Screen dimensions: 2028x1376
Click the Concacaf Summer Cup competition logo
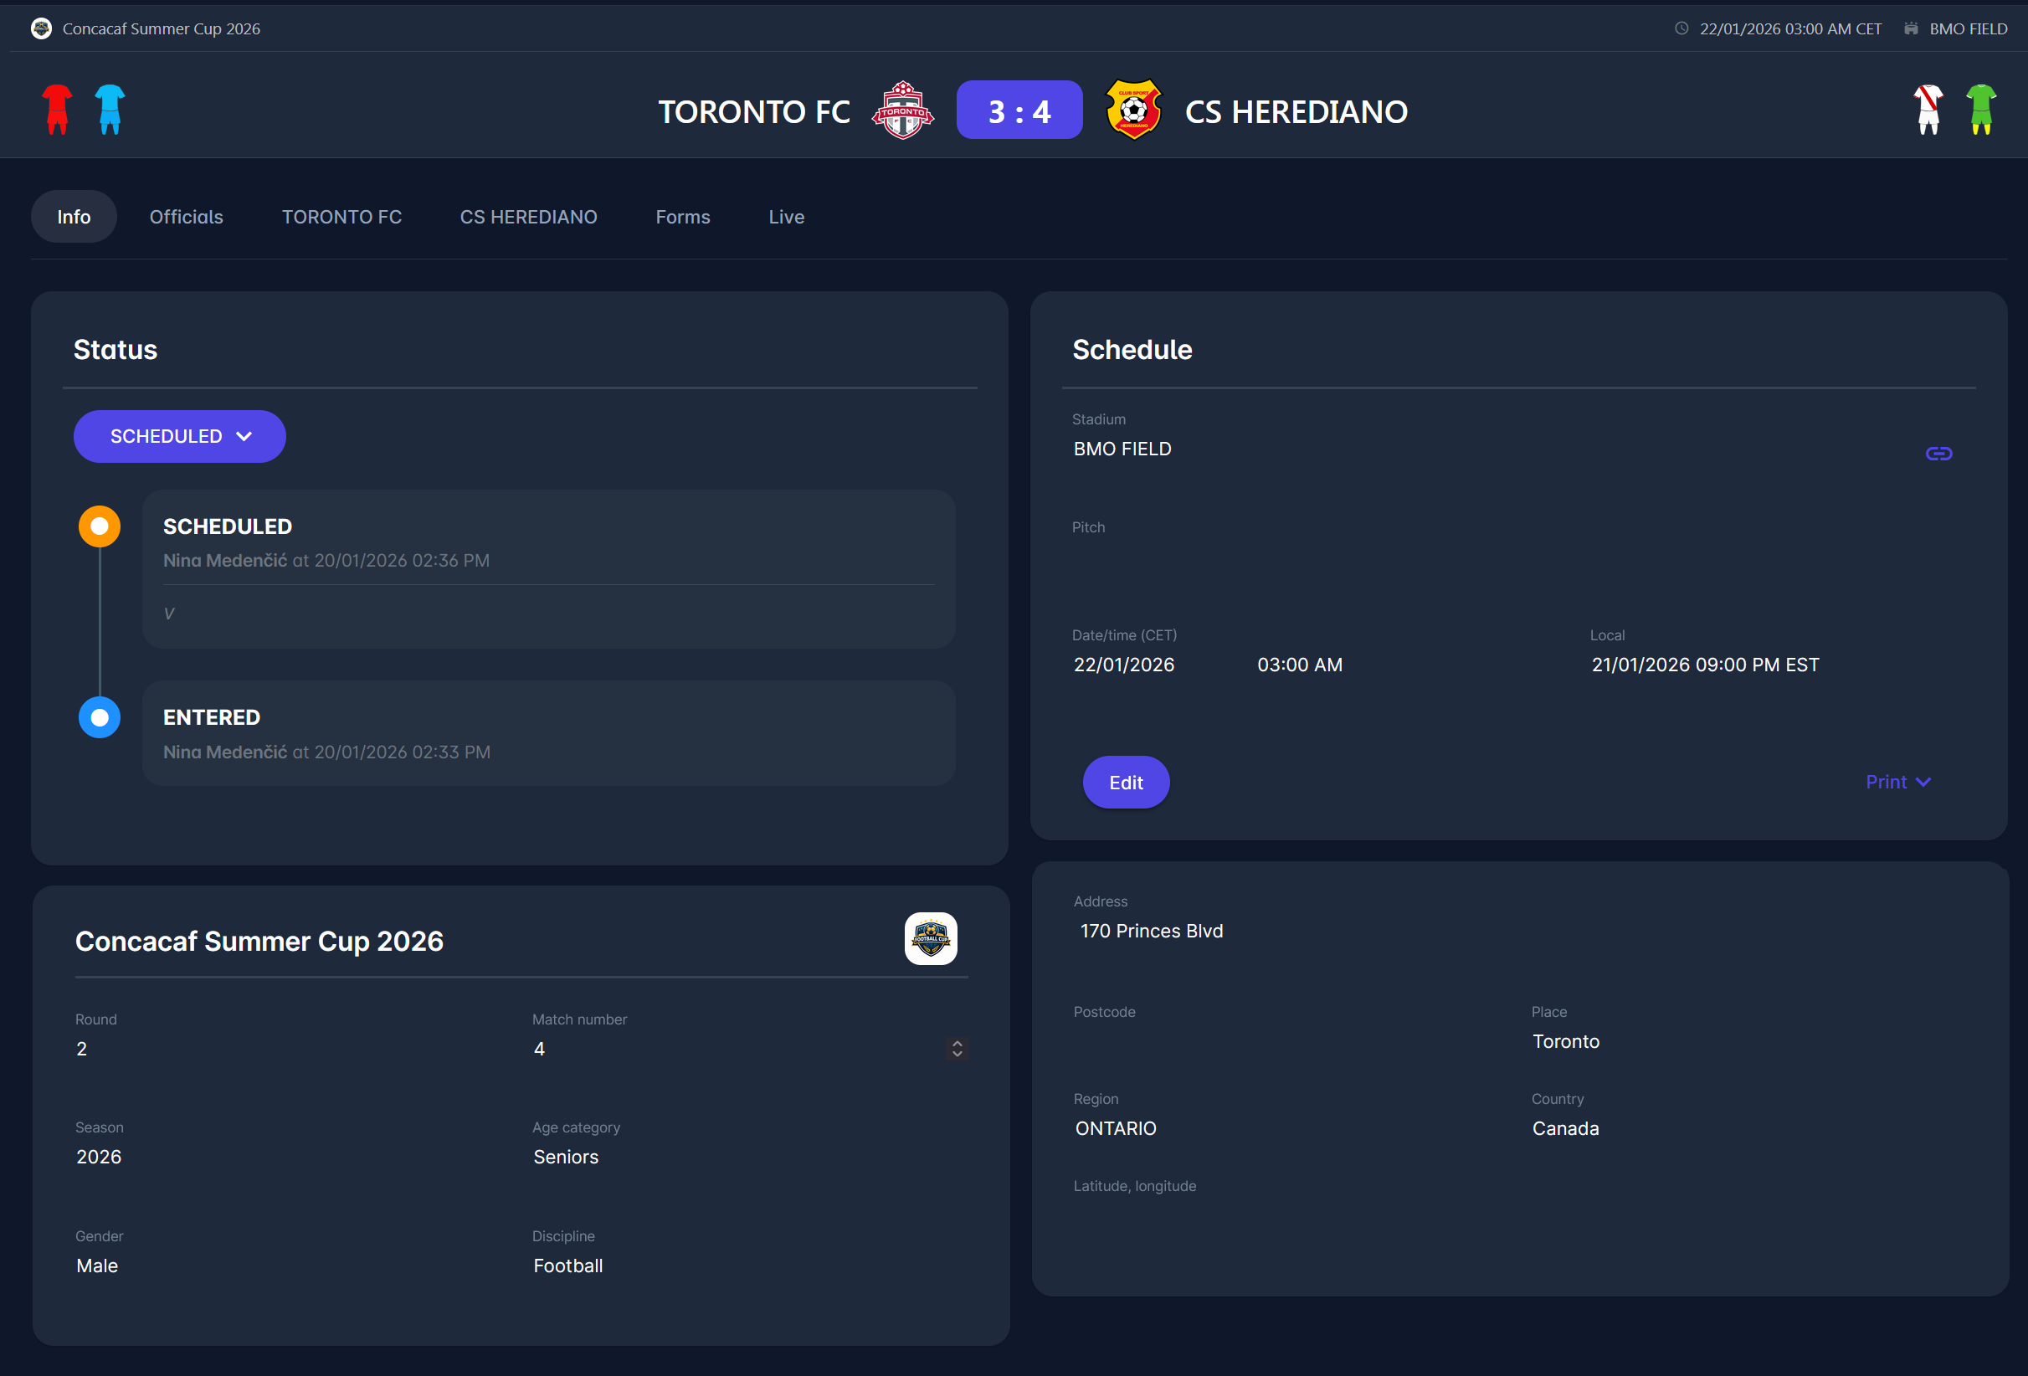[x=930, y=939]
